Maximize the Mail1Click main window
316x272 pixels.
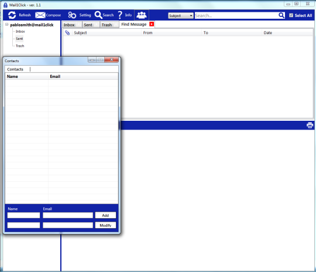pos(297,4)
